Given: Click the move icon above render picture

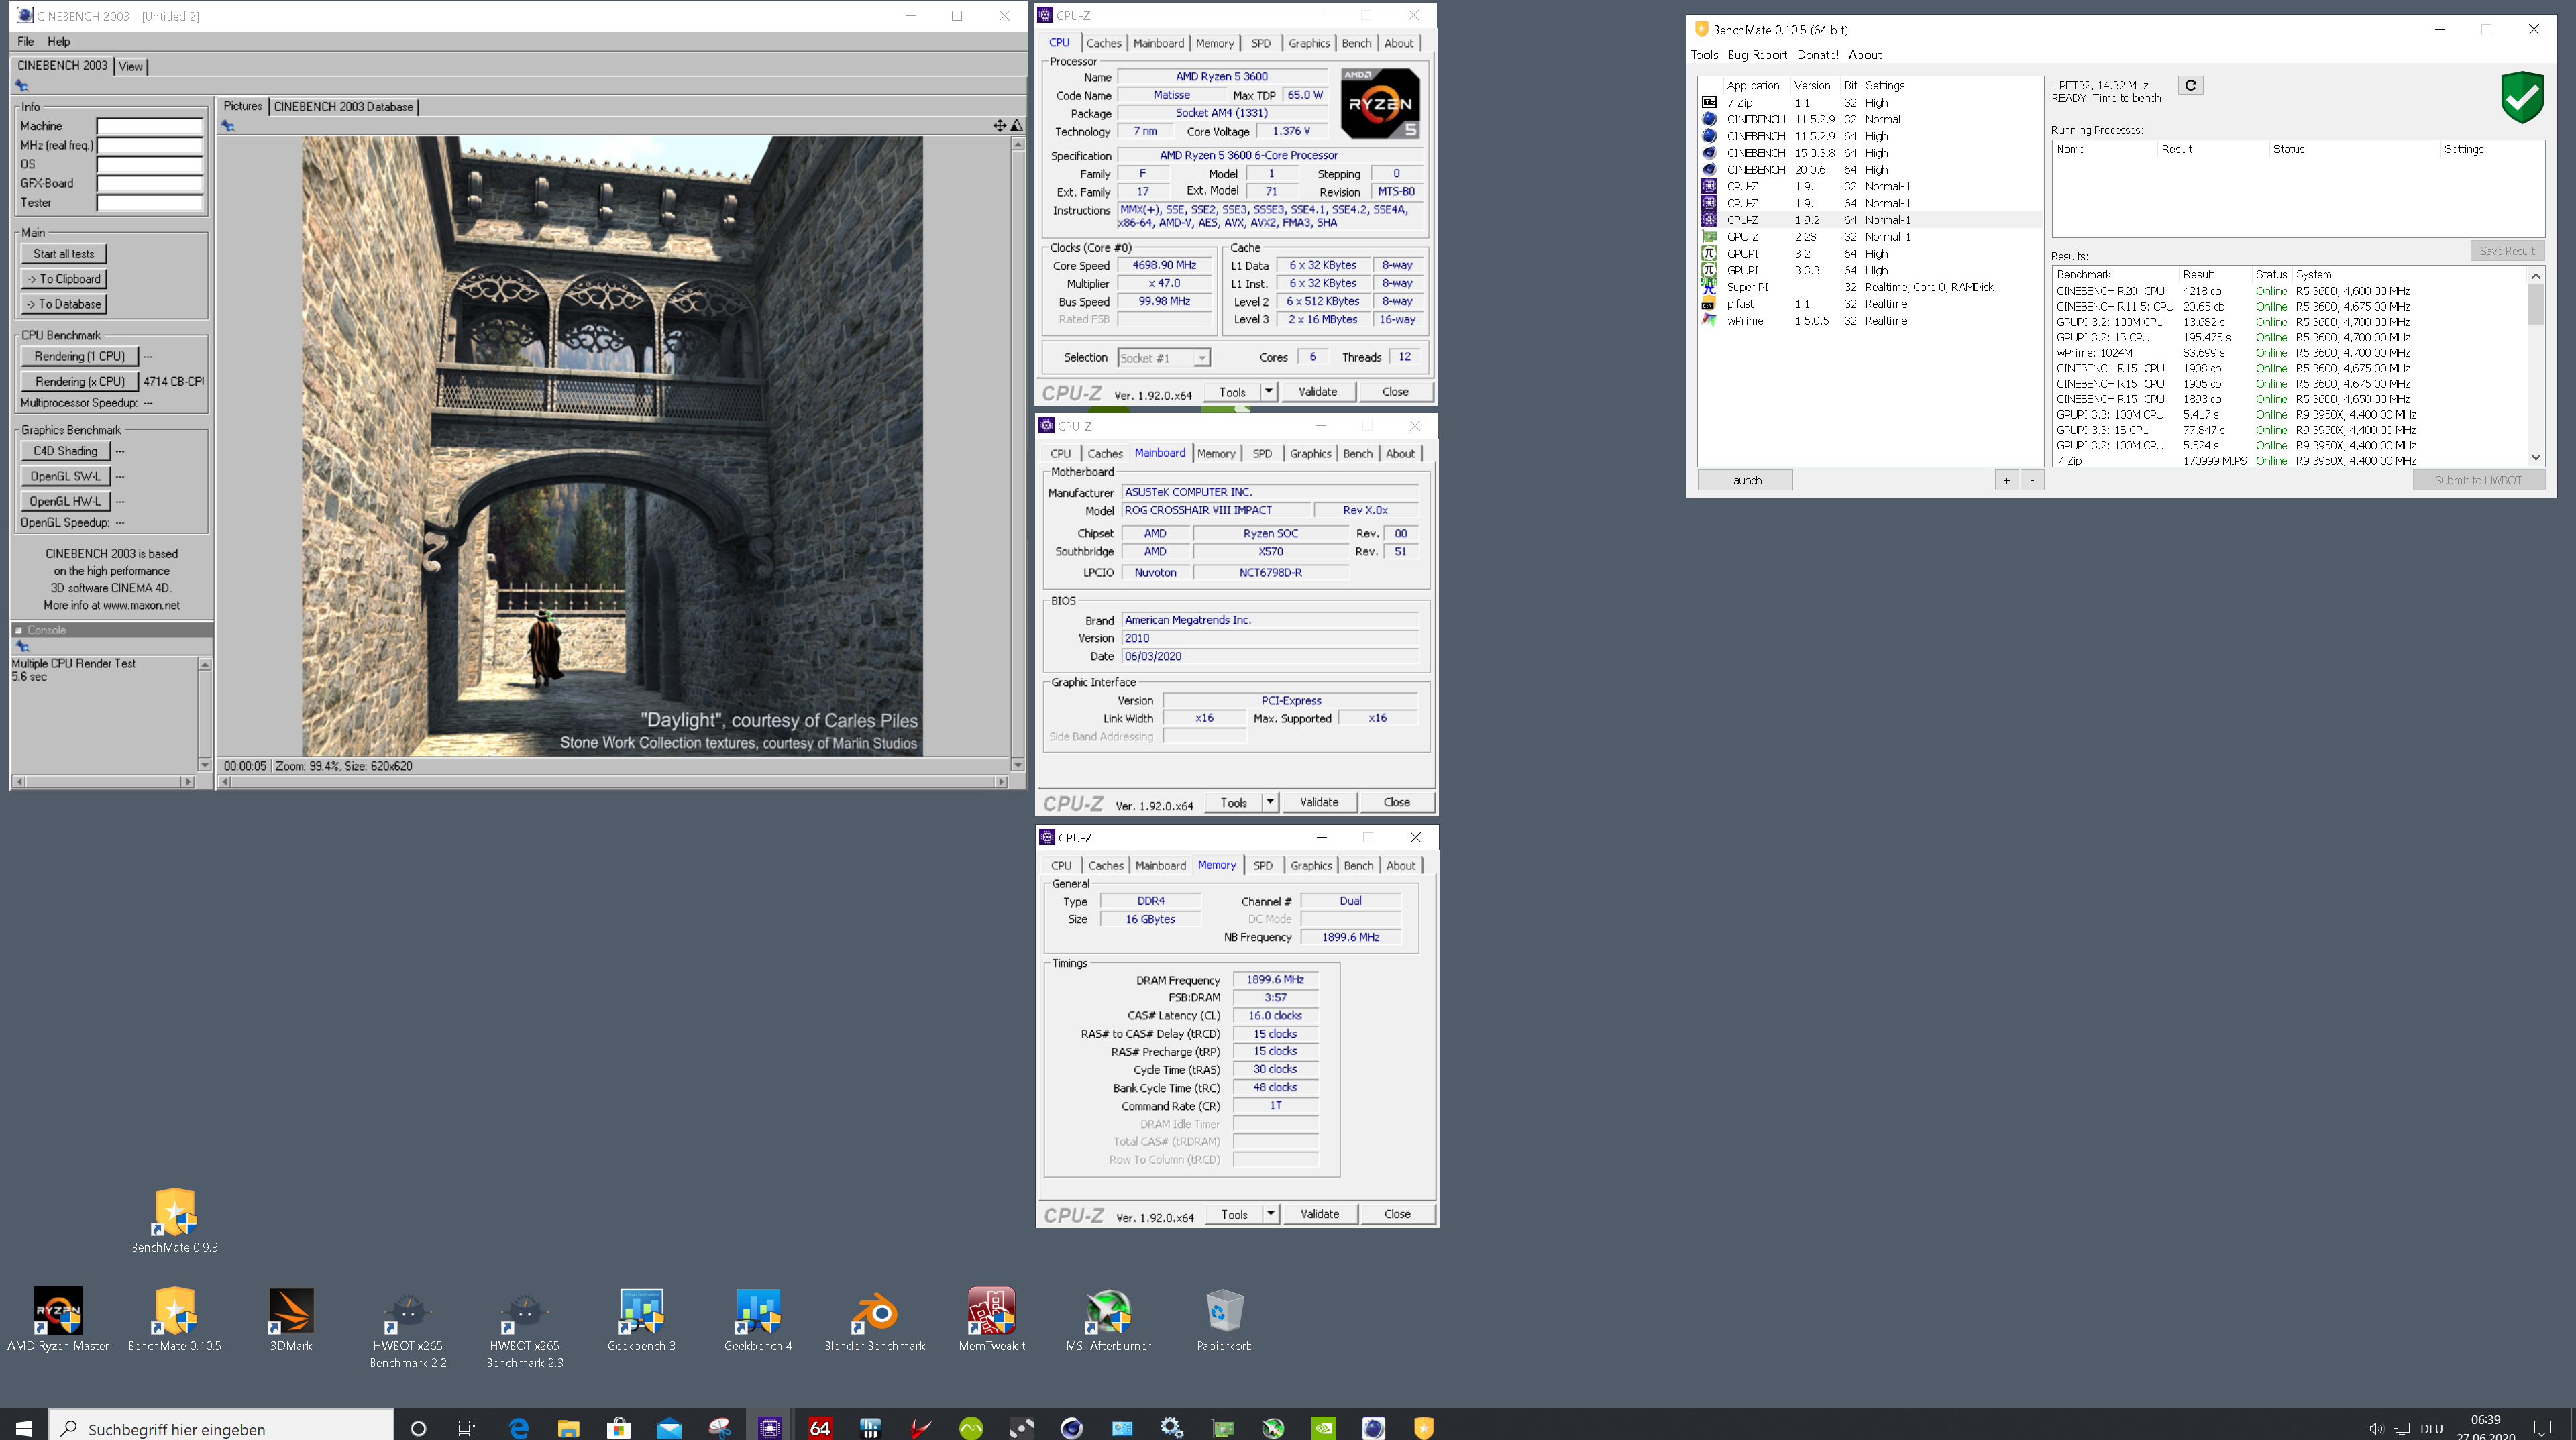Looking at the screenshot, I should click(x=999, y=125).
